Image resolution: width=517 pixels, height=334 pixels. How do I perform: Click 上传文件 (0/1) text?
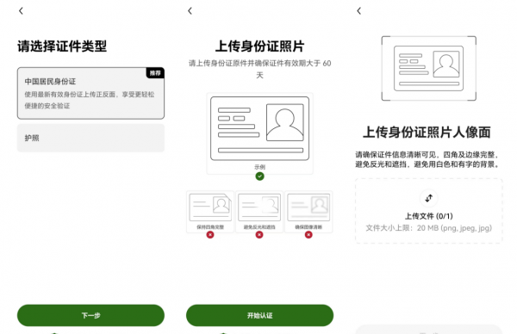[428, 216]
